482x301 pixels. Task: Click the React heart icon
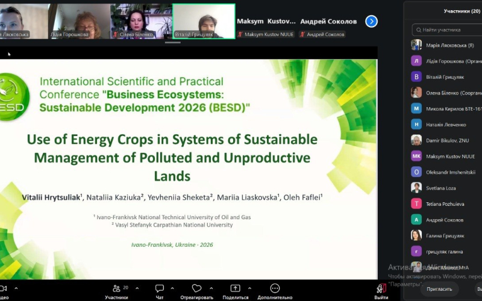pos(197,288)
